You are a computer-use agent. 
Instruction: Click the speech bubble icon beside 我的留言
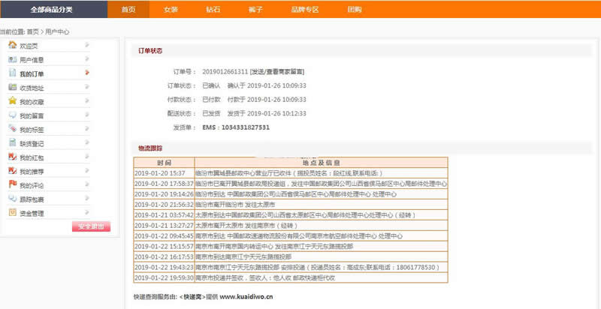tap(12, 115)
